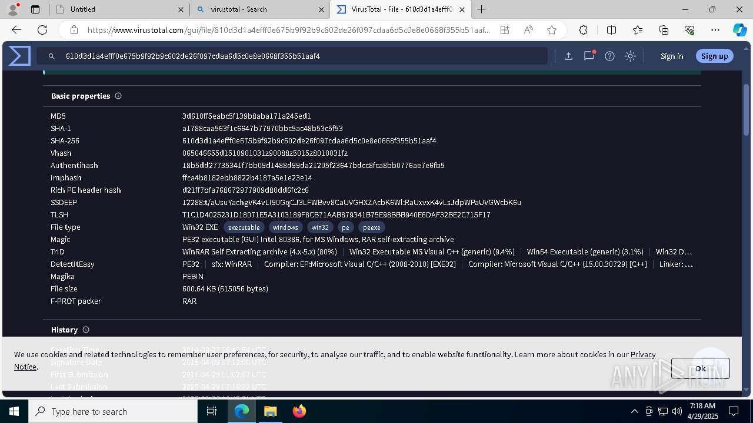
Task: Open Browser essentials heart icon
Action: pos(689,30)
